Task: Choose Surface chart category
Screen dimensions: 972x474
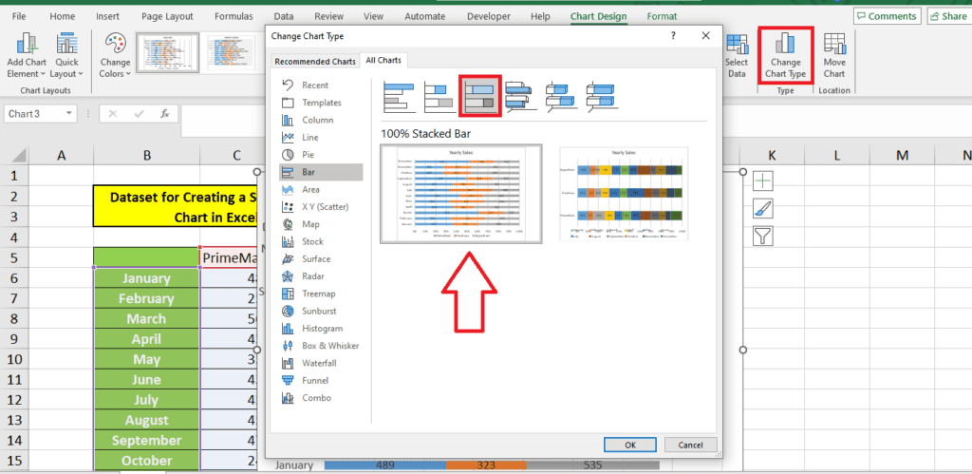Action: click(x=321, y=258)
